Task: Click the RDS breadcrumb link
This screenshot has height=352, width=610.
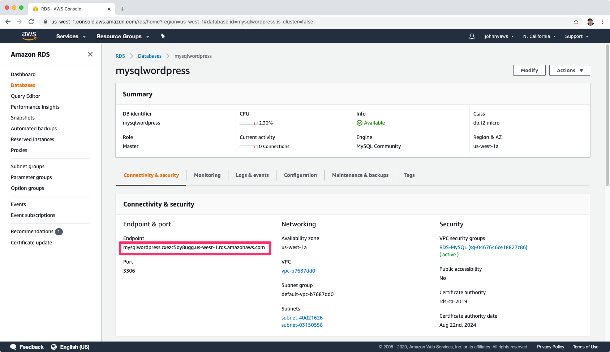Action: pyautogui.click(x=120, y=56)
